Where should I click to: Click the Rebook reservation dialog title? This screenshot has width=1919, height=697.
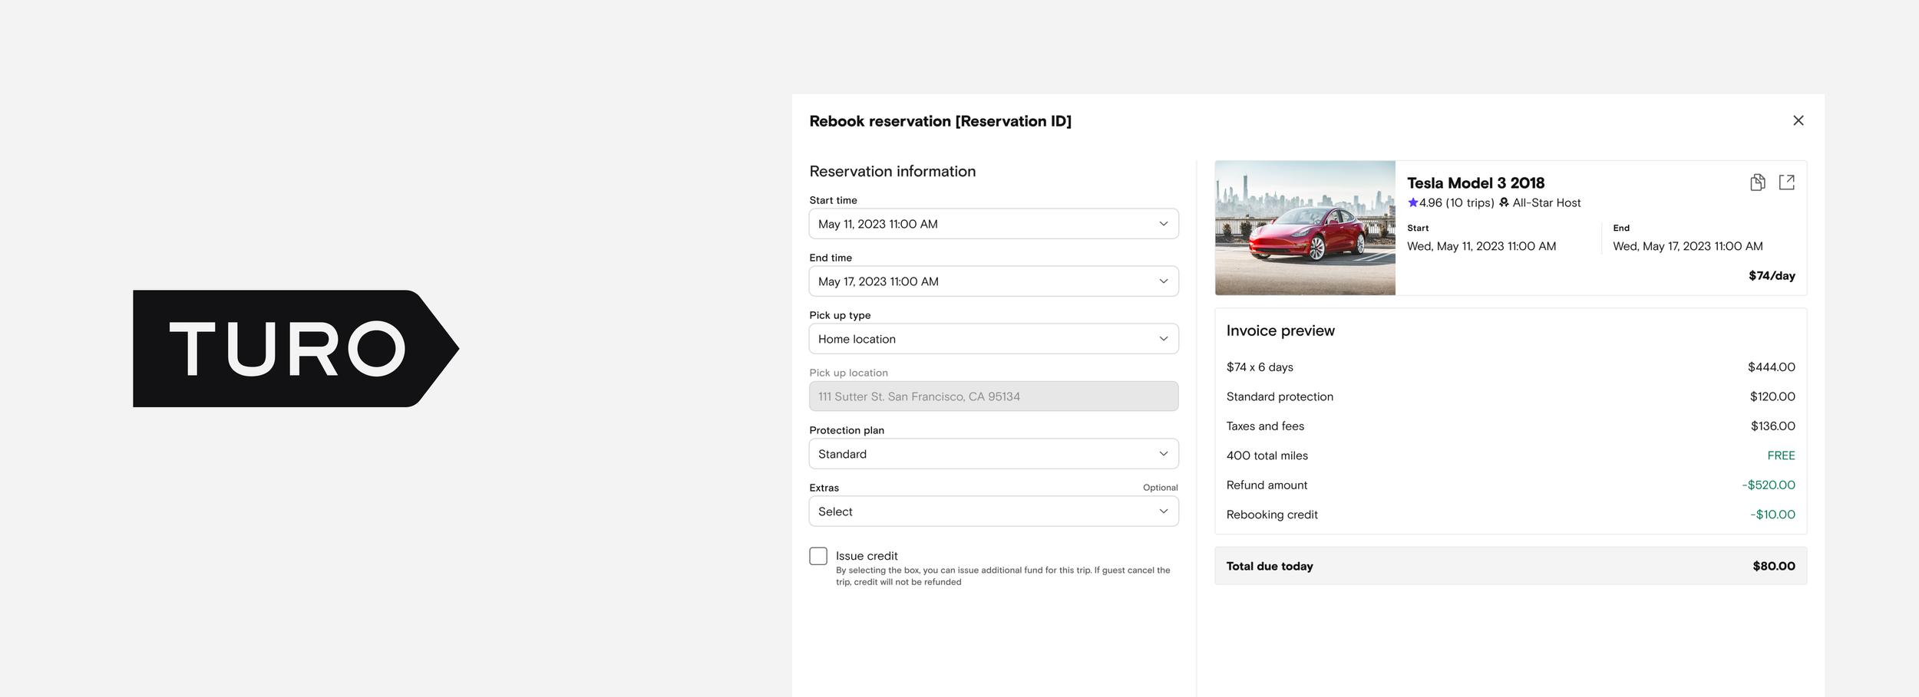click(x=940, y=121)
